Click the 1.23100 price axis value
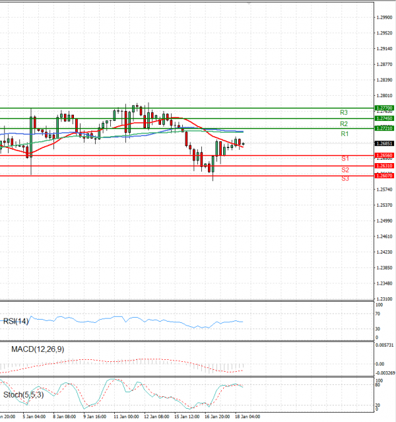Viewport: 396px width, 422px height. click(384, 299)
